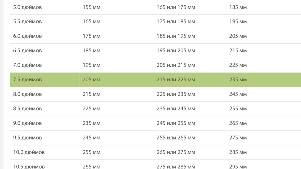Click the 6.0 дюймов row label
Viewport: 301px width, 169px height.
pos(28,36)
